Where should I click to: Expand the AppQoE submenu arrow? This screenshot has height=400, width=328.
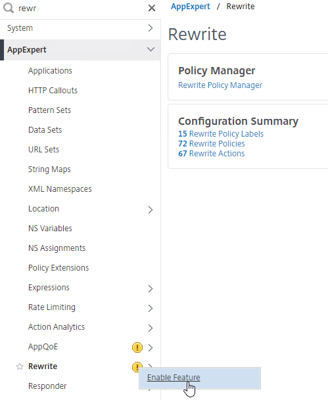pyautogui.click(x=151, y=347)
